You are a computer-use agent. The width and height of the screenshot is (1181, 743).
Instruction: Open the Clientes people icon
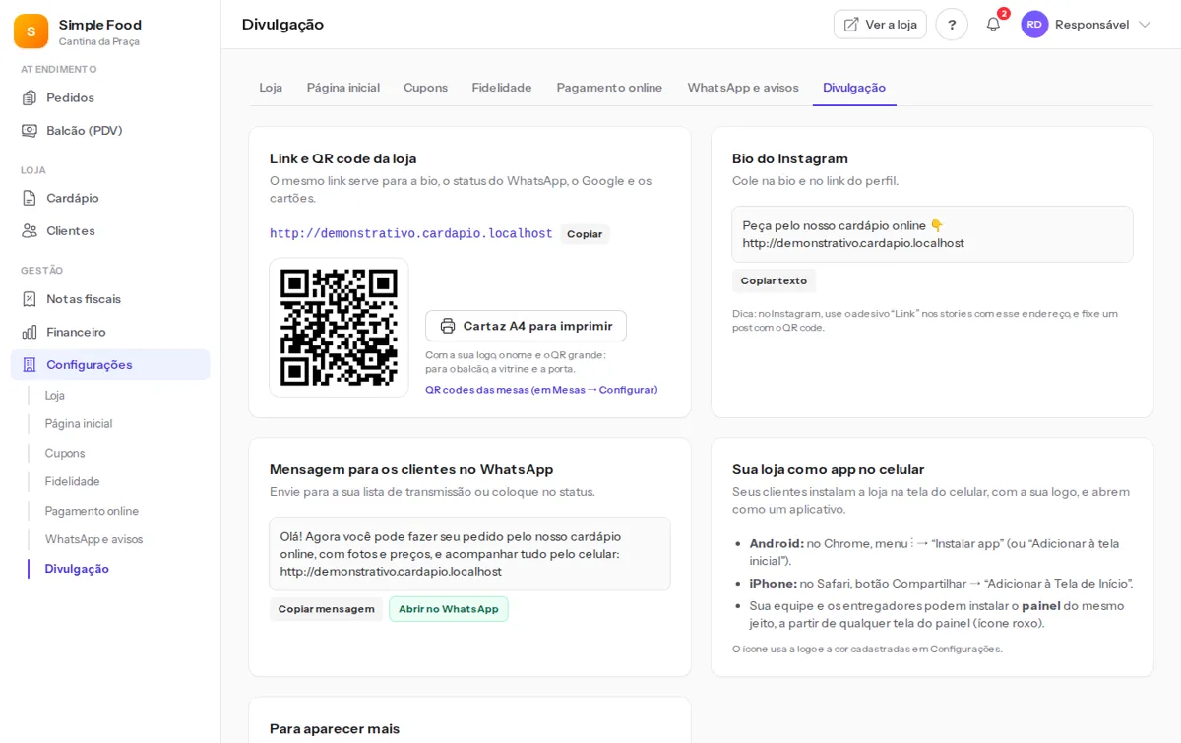30,230
